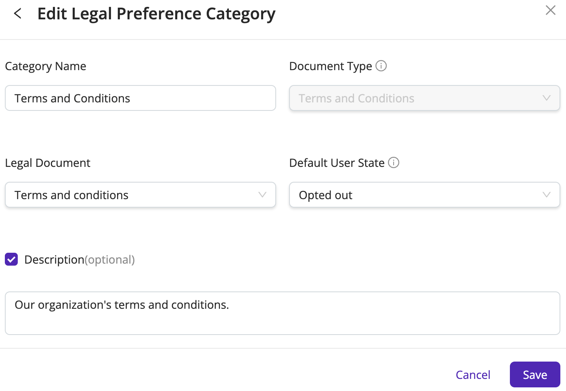Click the Category Name label
This screenshot has width=566, height=391.
(x=46, y=66)
